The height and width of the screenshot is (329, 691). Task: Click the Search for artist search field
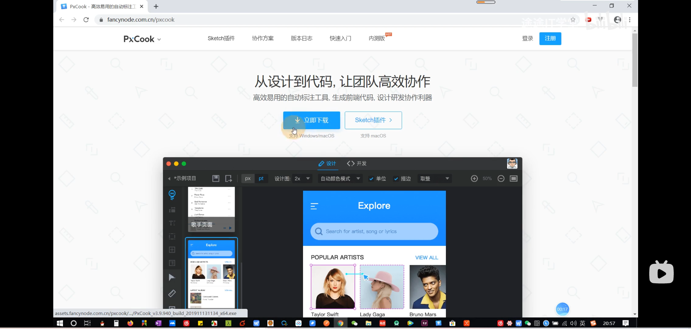point(374,231)
